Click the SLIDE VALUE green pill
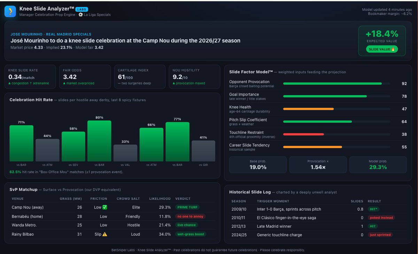This screenshot has height=254, width=418. click(382, 49)
